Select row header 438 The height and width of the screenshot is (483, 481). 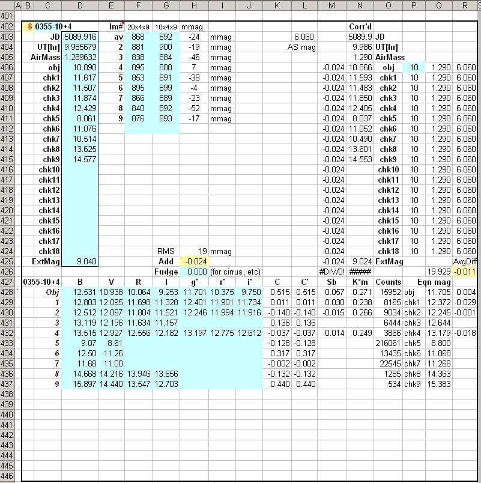[7, 394]
